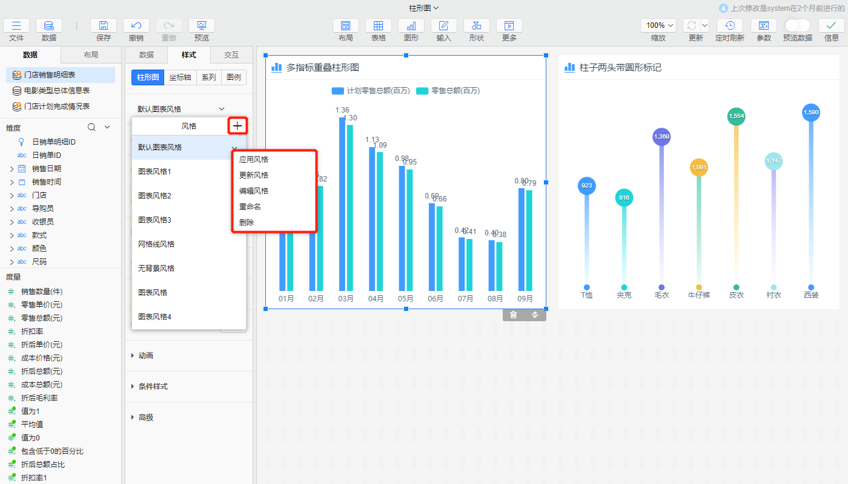
Task: Click the plus icon to add style
Action: pos(237,126)
